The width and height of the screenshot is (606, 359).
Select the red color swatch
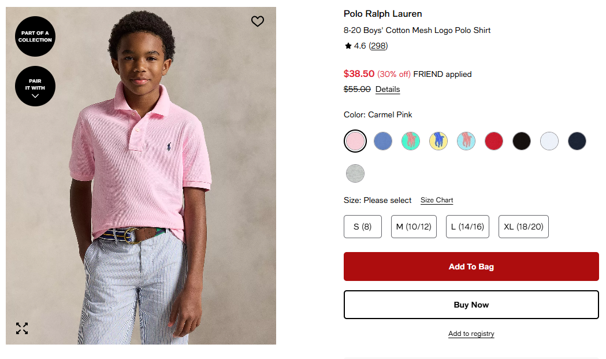point(494,141)
